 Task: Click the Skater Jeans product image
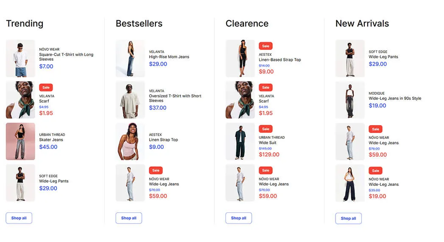click(x=20, y=141)
